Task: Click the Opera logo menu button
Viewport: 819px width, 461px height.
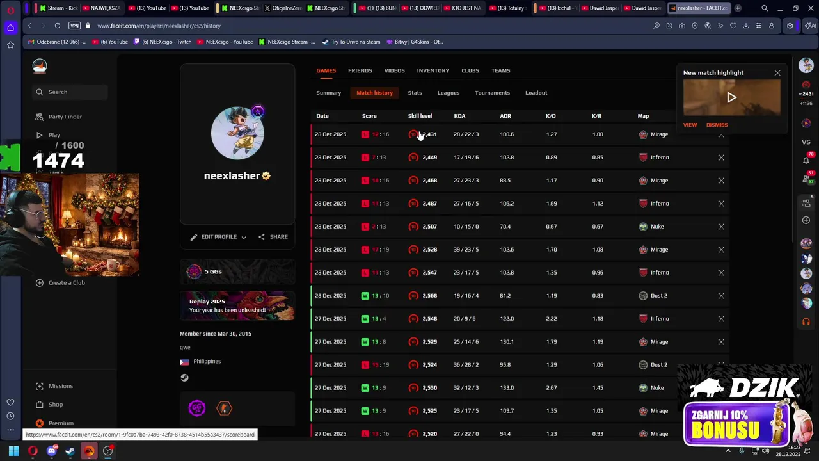Action: pos(10,9)
